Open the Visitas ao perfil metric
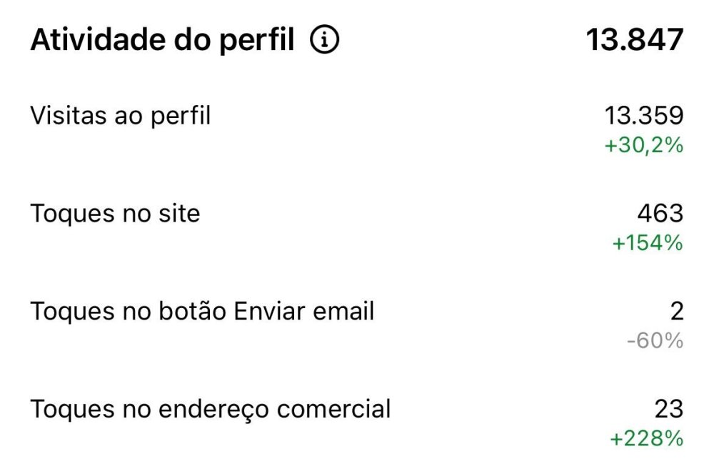714x464 pixels. 121,115
